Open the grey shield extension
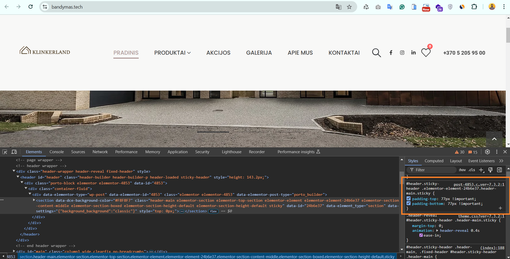Viewport: 510px width, 259px height. [x=450, y=7]
